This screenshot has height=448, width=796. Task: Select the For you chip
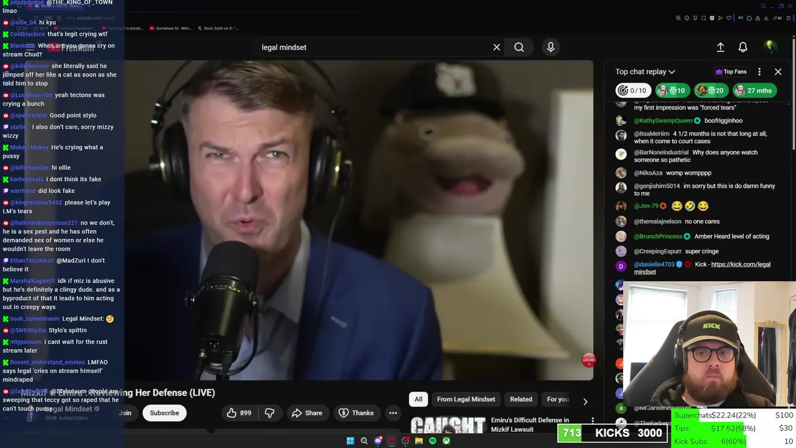point(558,399)
